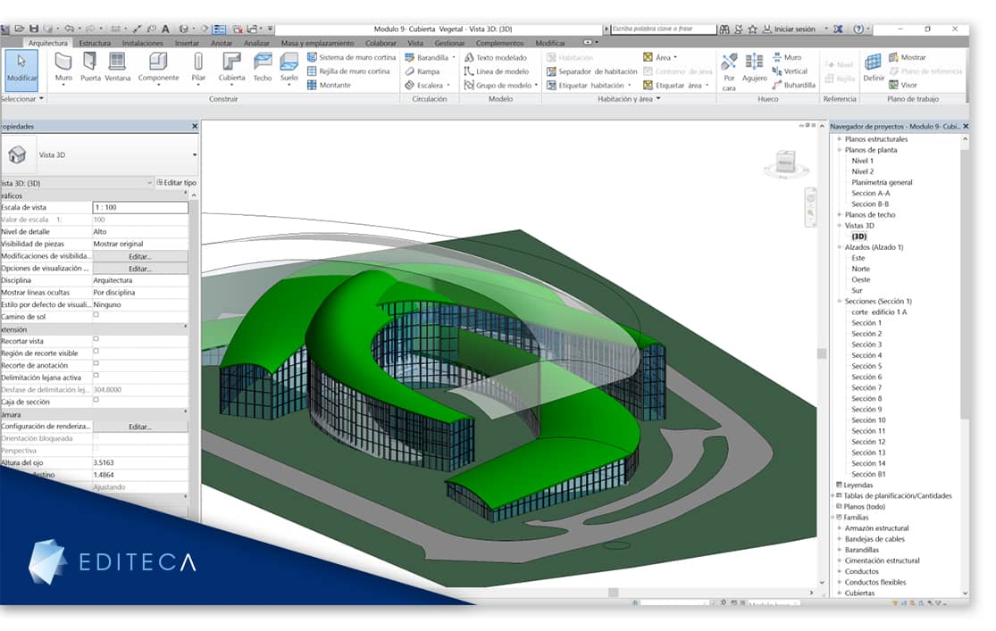
Task: Click Editar for Opciones de visualización
Action: click(x=140, y=269)
